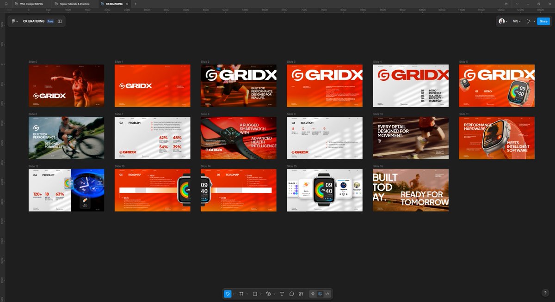This screenshot has height=302, width=555.
Task: Select Slide 13 Roadmap frame
Action: (x=152, y=190)
